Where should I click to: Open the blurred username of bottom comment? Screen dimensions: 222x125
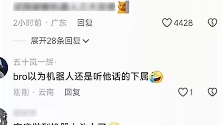pyautogui.click(x=25, y=113)
